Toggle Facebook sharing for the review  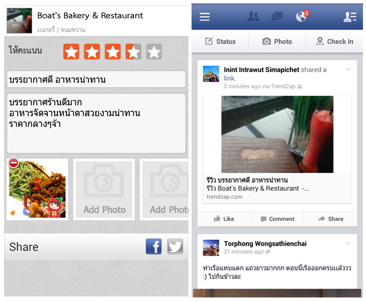click(x=154, y=246)
